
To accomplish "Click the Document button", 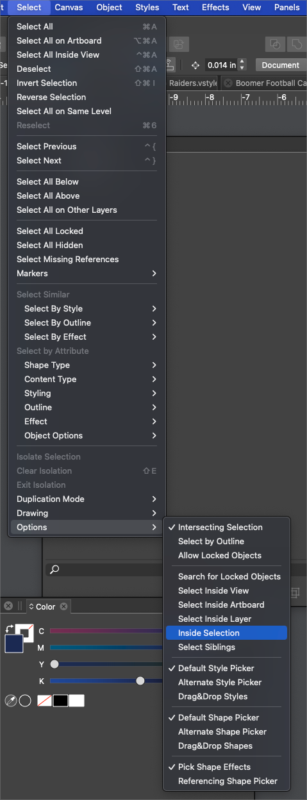I will (281, 65).
